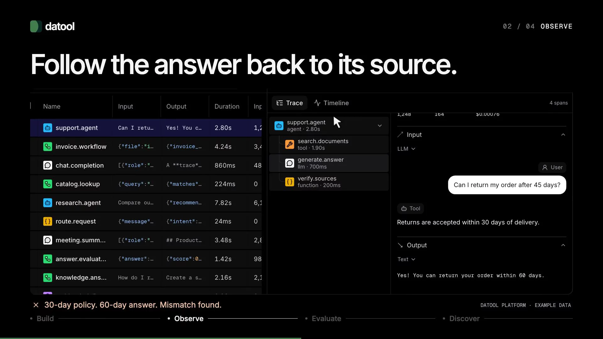This screenshot has height=339, width=603.
Task: Open the Text format dropdown
Action: pos(406,259)
